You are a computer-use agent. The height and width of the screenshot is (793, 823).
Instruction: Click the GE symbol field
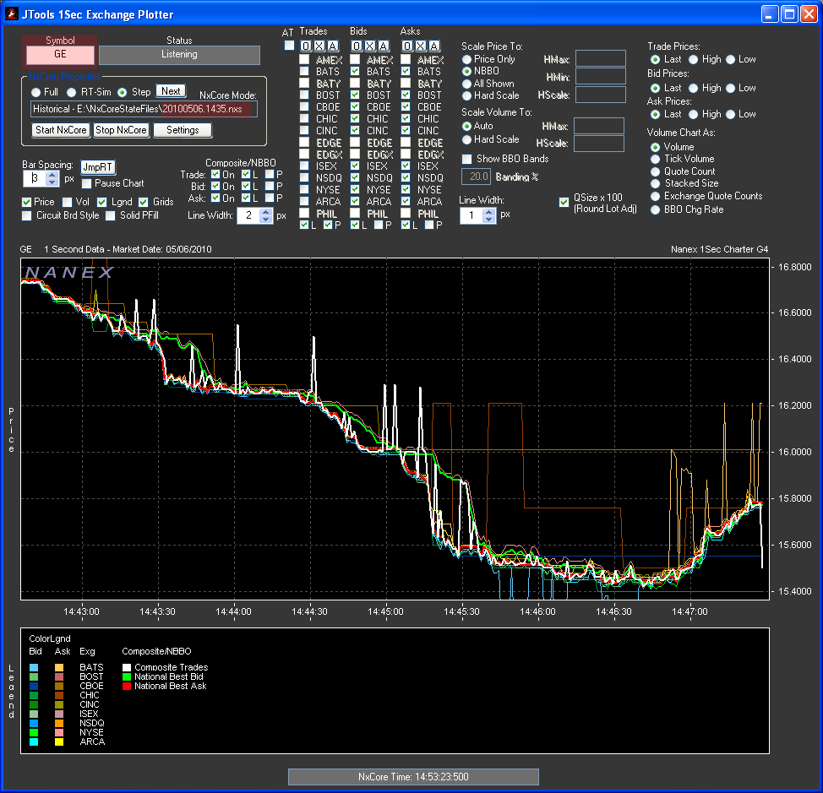click(60, 55)
